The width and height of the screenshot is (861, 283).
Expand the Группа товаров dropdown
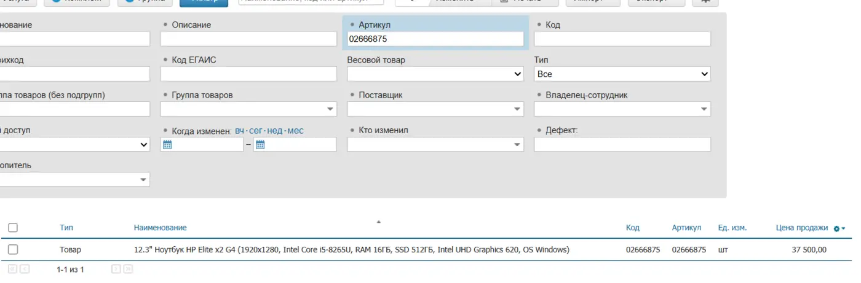[331, 109]
